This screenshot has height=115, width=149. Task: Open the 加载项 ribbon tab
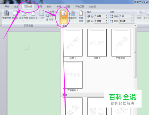point(92,7)
